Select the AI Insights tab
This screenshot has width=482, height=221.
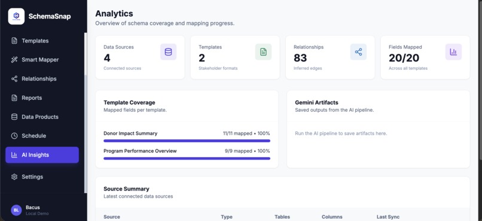[x=42, y=155]
